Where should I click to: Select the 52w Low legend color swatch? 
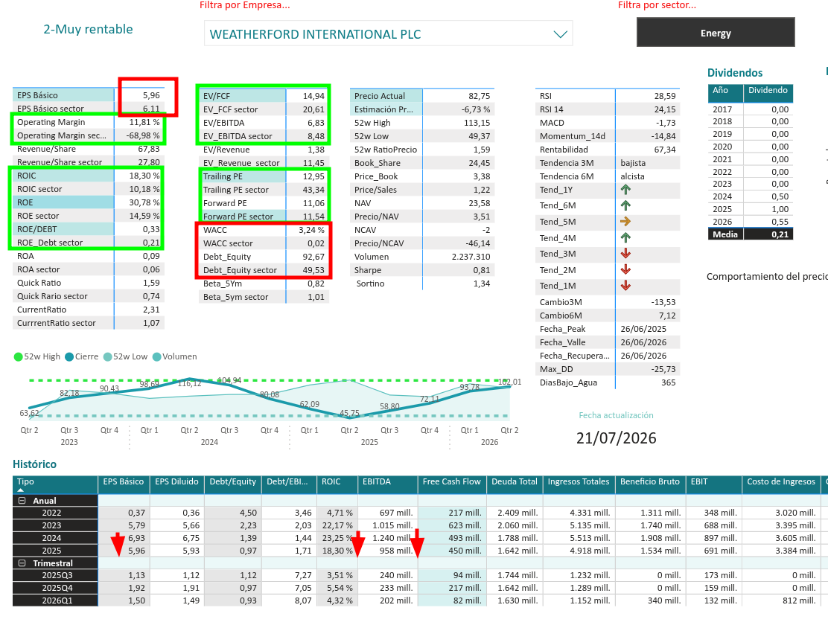(x=108, y=356)
